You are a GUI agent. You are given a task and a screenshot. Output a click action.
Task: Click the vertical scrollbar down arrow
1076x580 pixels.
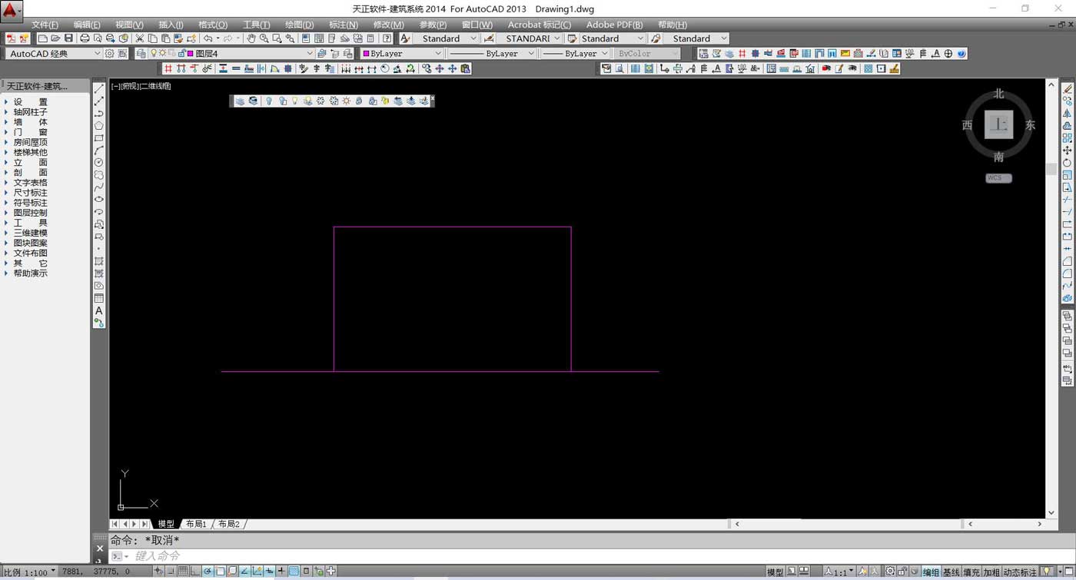1051,512
